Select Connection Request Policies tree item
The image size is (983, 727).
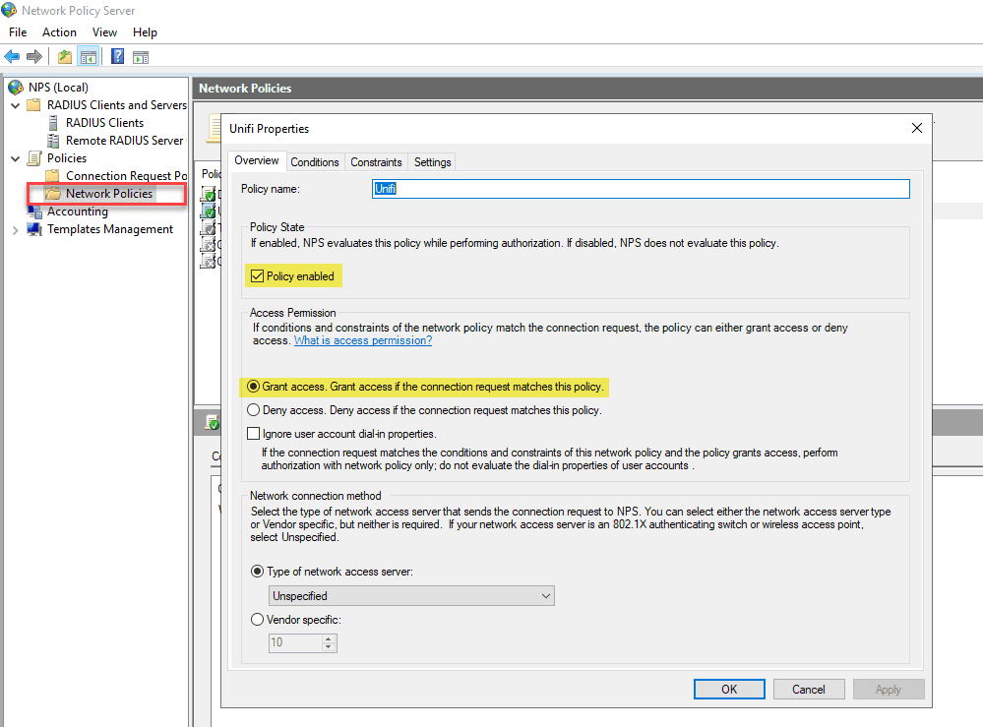(127, 176)
